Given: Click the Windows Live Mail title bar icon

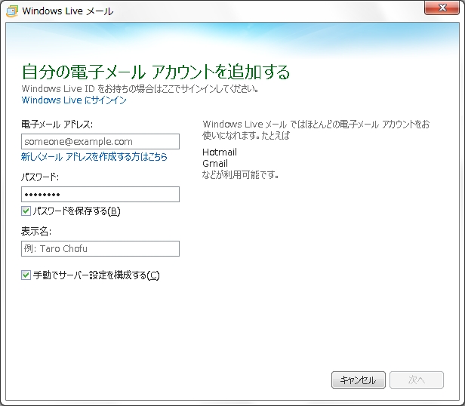Looking at the screenshot, I should pos(12,11).
